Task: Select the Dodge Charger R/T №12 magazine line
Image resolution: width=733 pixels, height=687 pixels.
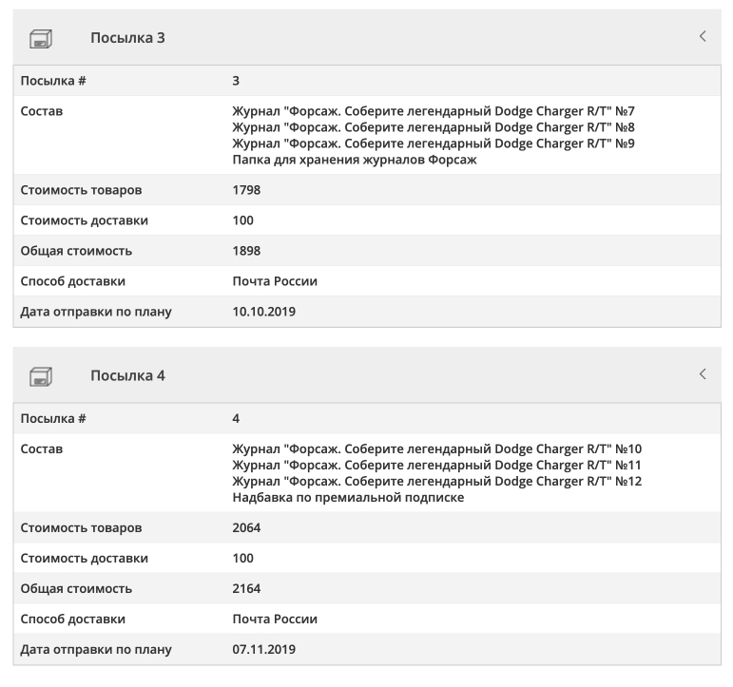Action: point(437,481)
